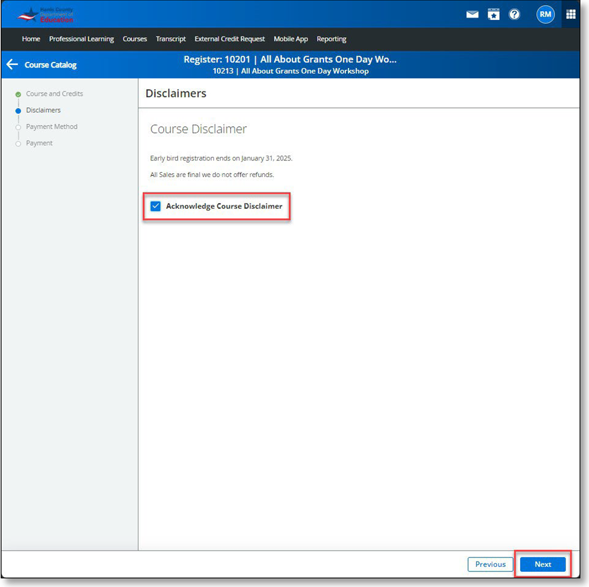
Task: Click the green Course and Credits step indicator
Action: point(19,93)
